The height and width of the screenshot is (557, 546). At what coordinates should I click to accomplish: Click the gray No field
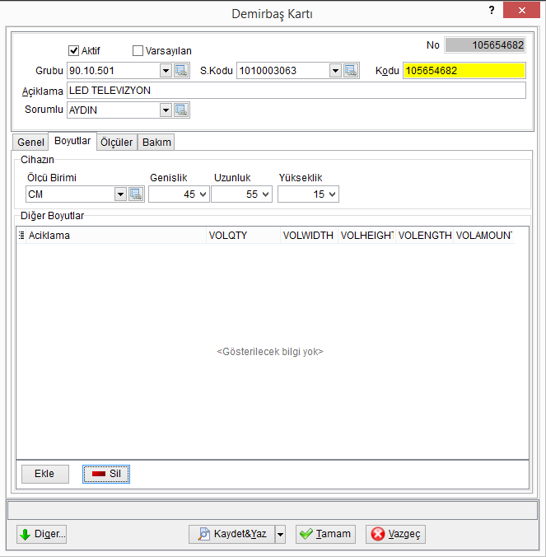[485, 45]
